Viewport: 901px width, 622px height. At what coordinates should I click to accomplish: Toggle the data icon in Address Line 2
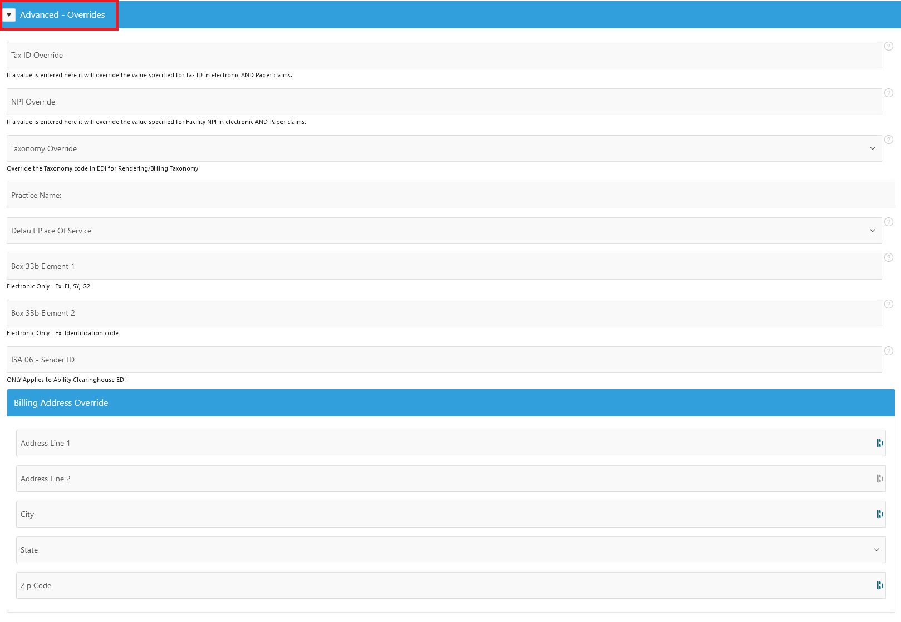[879, 479]
